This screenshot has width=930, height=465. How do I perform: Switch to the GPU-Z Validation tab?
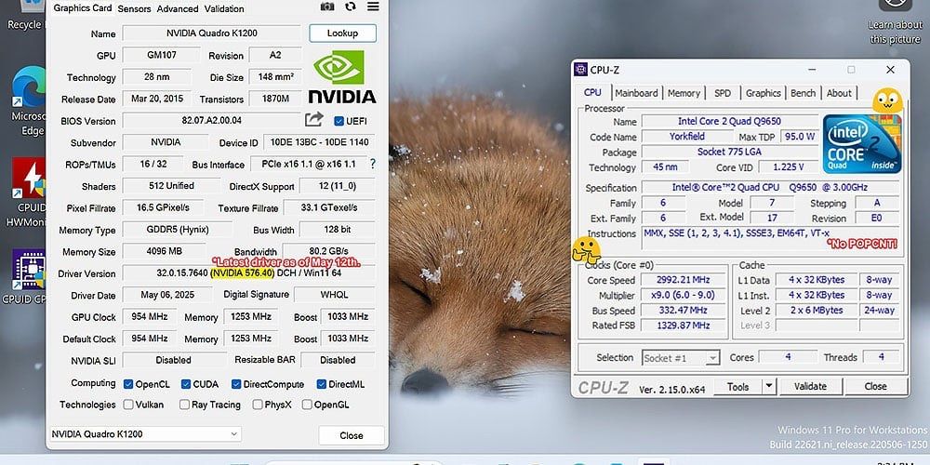pos(224,9)
